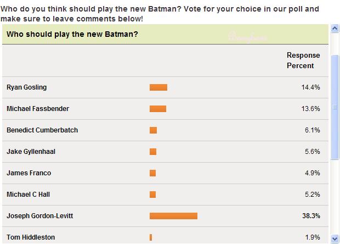Image resolution: width=340 pixels, height=244 pixels.
Task: Click the Response Percent column header
Action: [303, 60]
